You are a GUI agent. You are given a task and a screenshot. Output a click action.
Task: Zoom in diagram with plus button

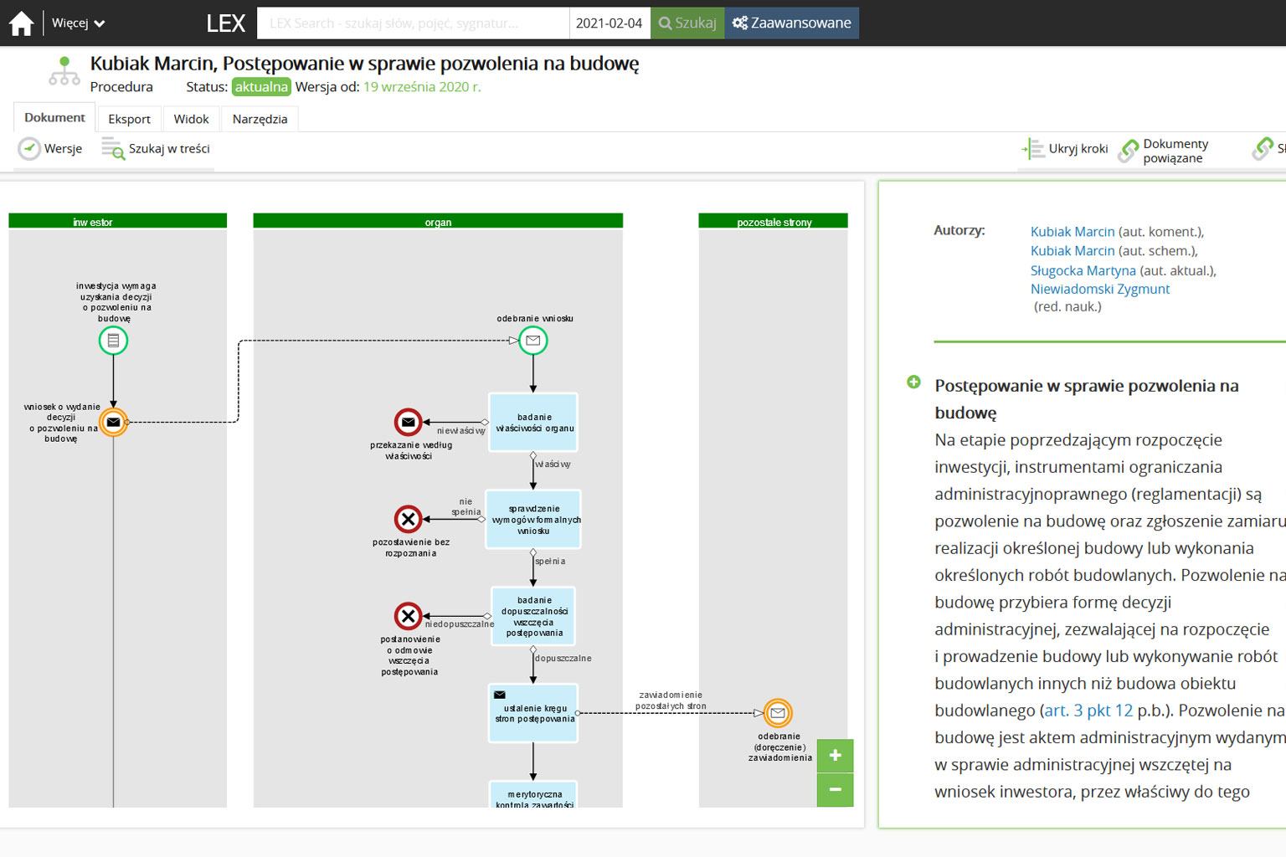tap(835, 756)
